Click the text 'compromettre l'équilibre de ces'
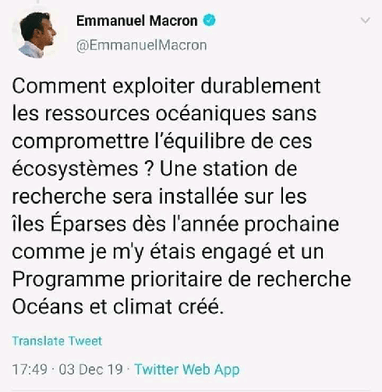382x392 pixels. pos(162,141)
